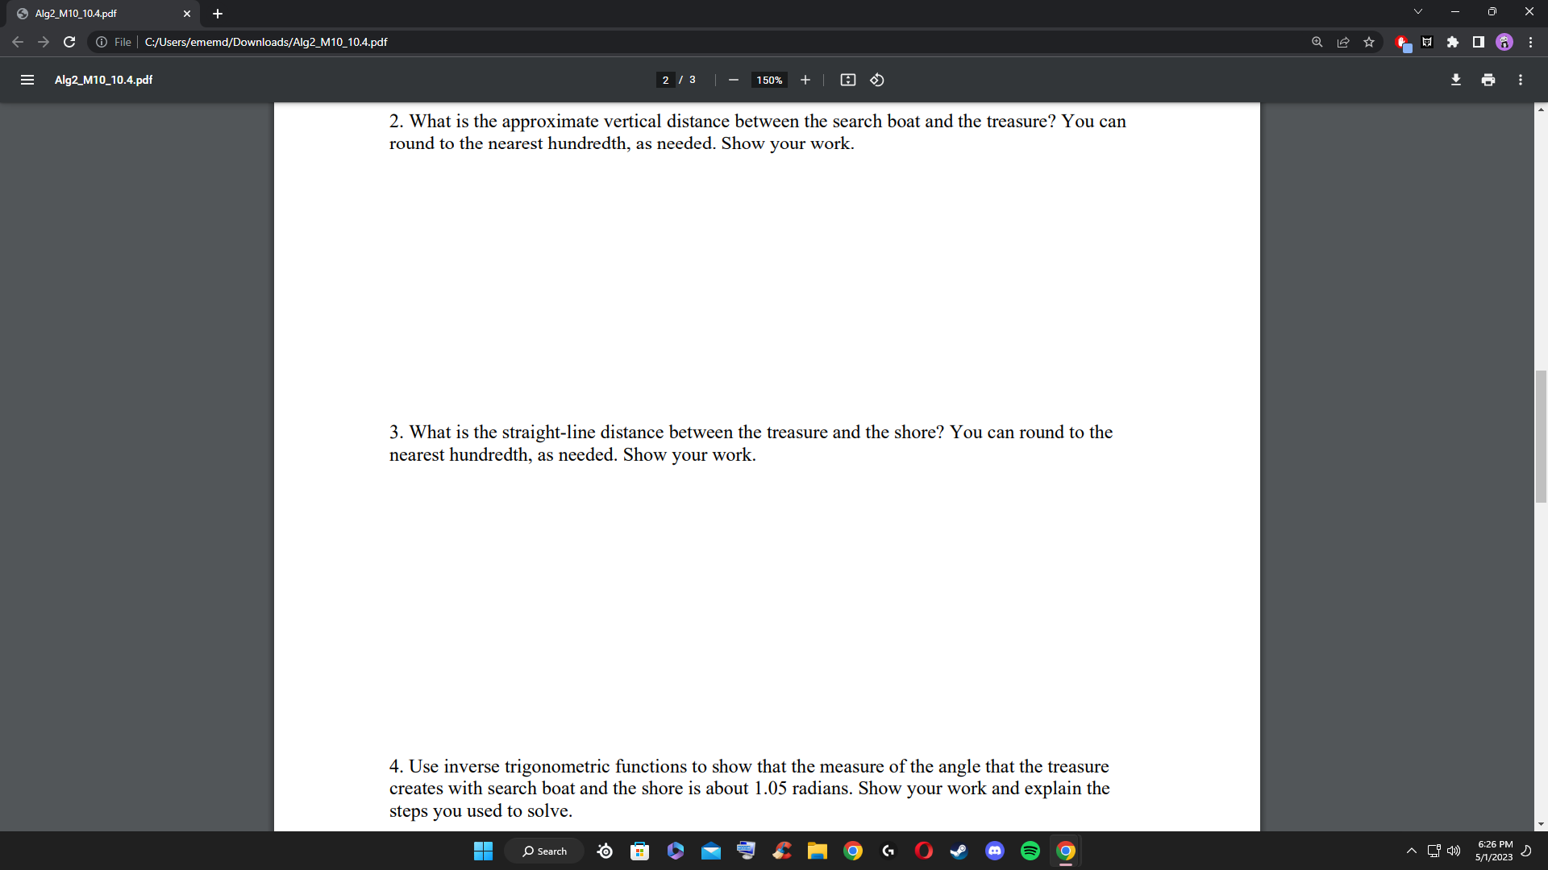This screenshot has height=870, width=1548.
Task: Open the browser extensions puzzle icon
Action: click(x=1452, y=42)
